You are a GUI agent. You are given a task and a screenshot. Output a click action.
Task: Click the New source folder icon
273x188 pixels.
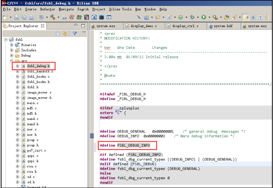click(158, 17)
